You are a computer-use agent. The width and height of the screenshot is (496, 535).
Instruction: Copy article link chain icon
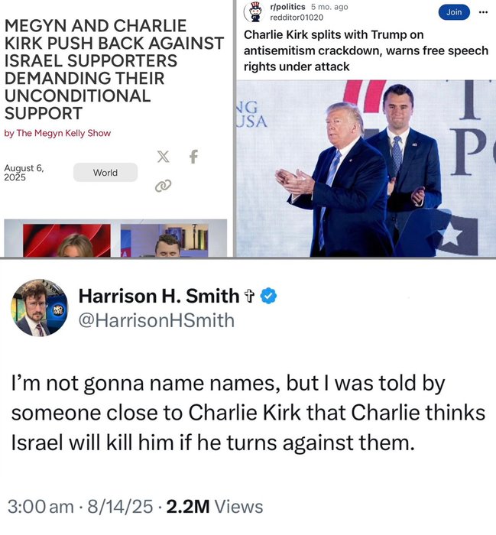(x=163, y=186)
